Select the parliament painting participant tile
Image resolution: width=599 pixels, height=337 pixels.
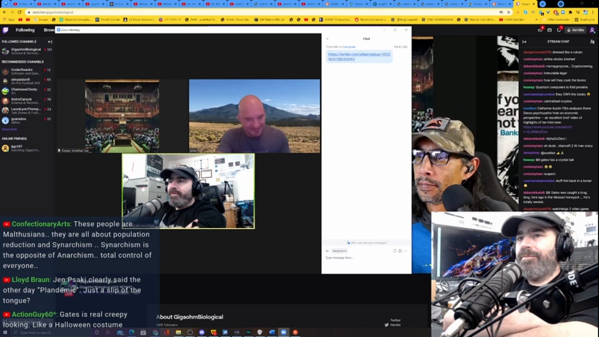point(122,116)
